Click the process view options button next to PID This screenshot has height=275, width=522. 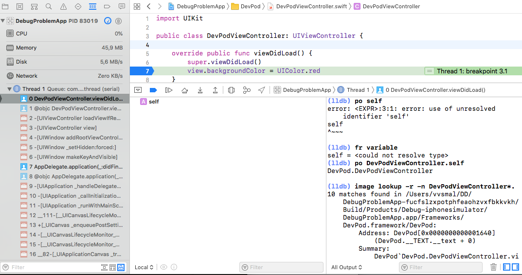(118, 21)
